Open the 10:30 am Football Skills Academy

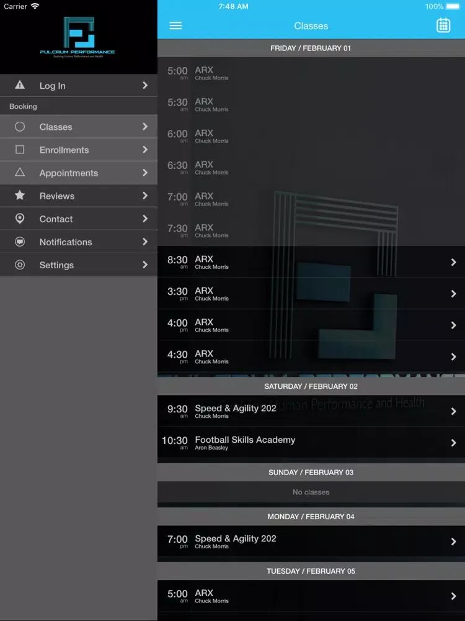point(311,443)
